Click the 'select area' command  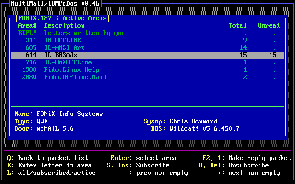156,158
